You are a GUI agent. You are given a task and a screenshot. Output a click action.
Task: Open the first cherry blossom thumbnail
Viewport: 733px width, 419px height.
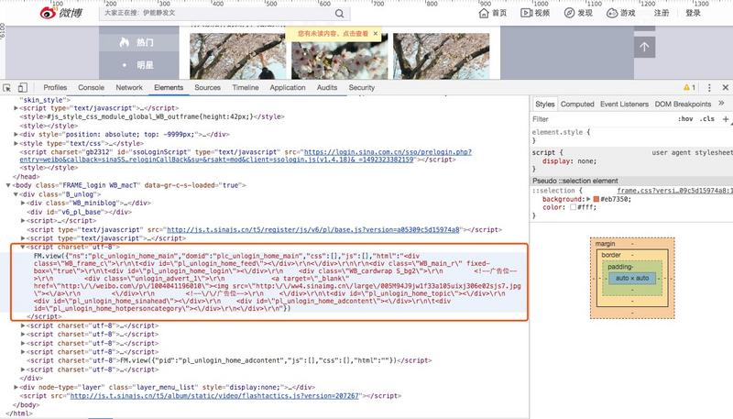(237, 56)
